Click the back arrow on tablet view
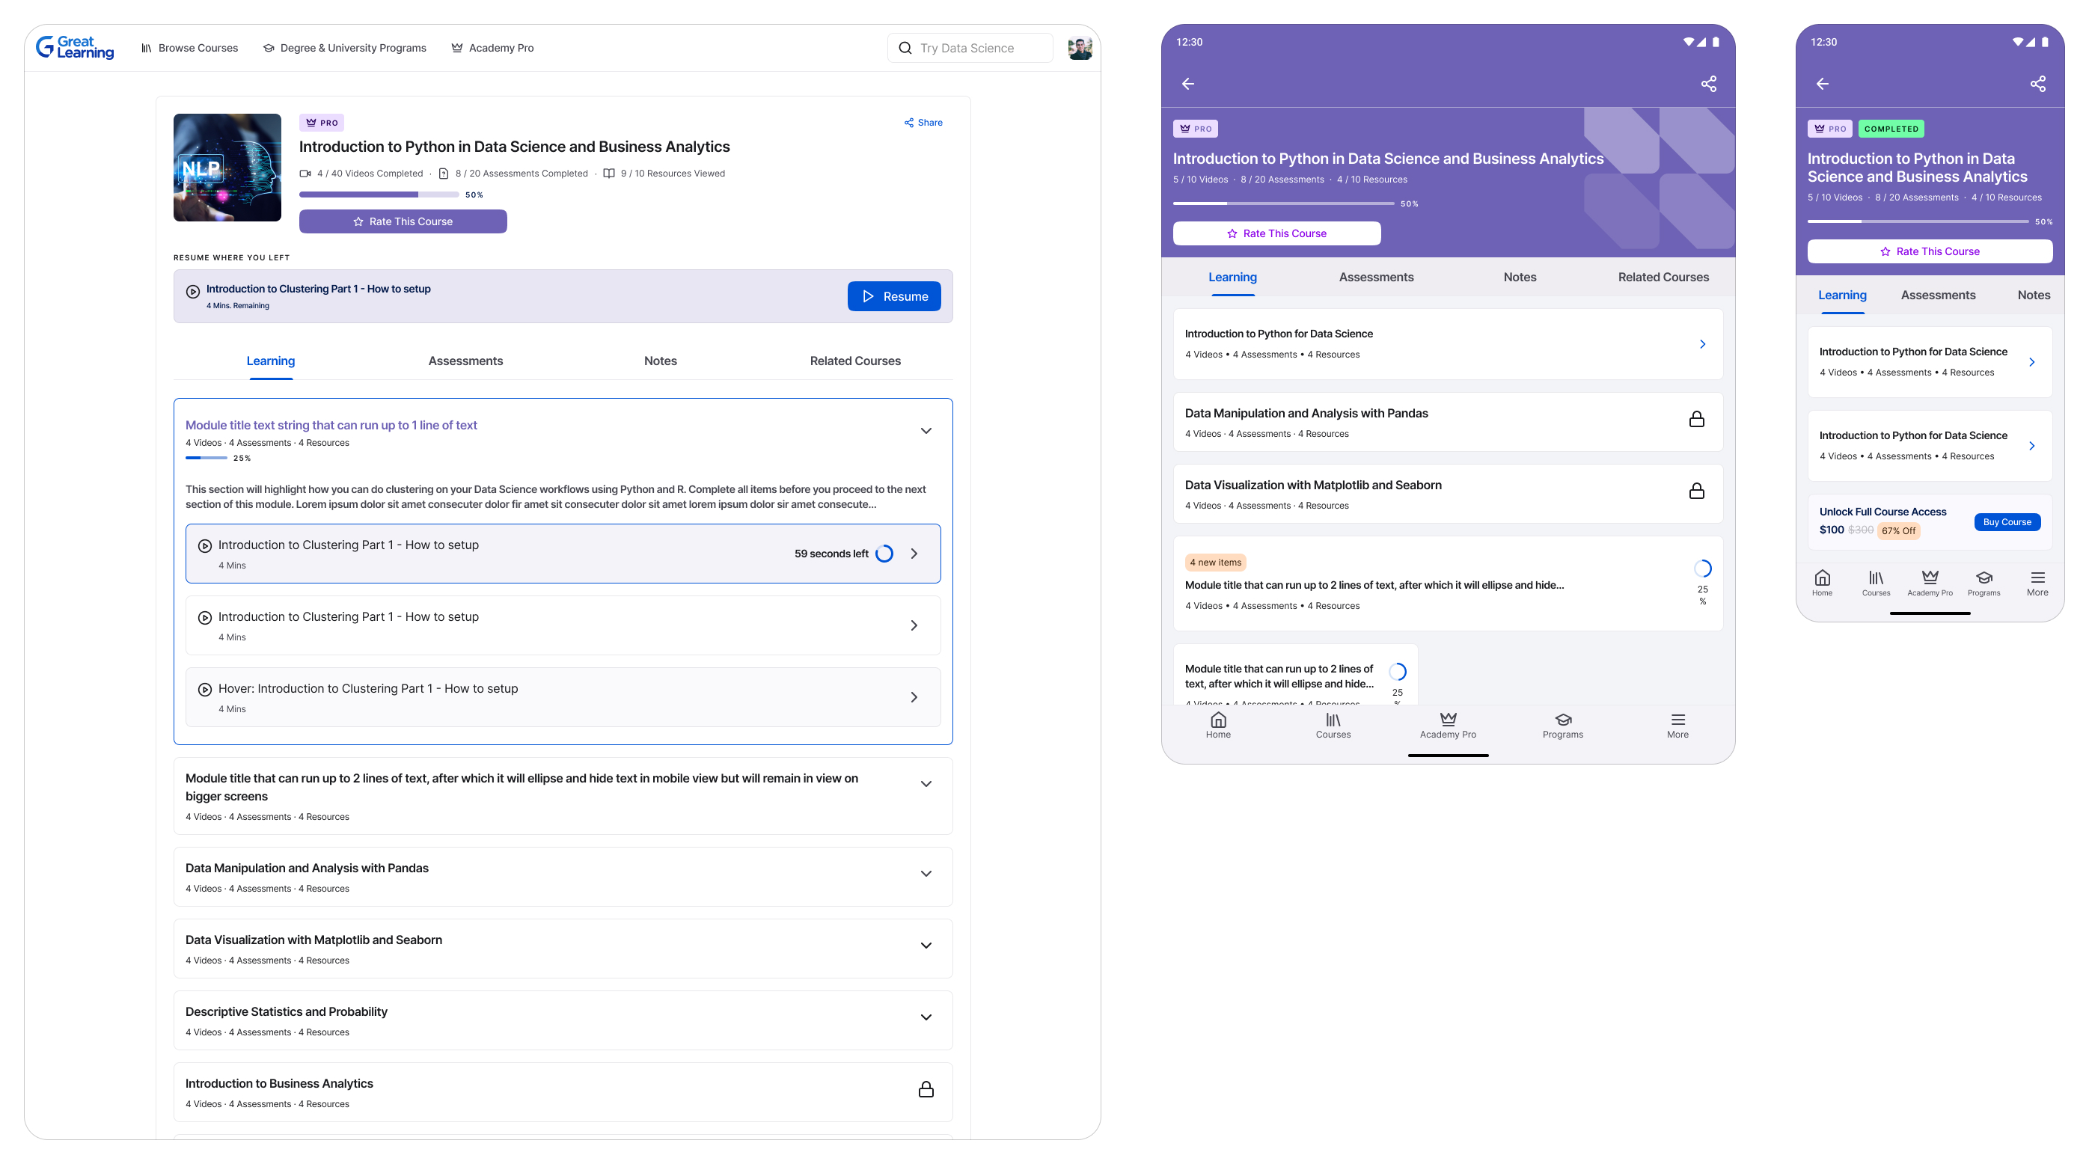Image resolution: width=2089 pixels, height=1164 pixels. (1188, 85)
